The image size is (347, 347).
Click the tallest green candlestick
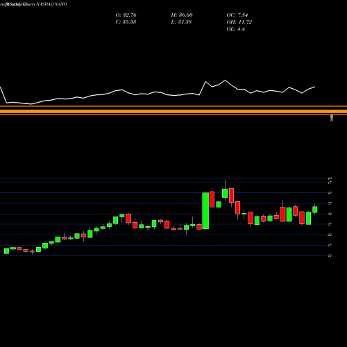click(205, 211)
